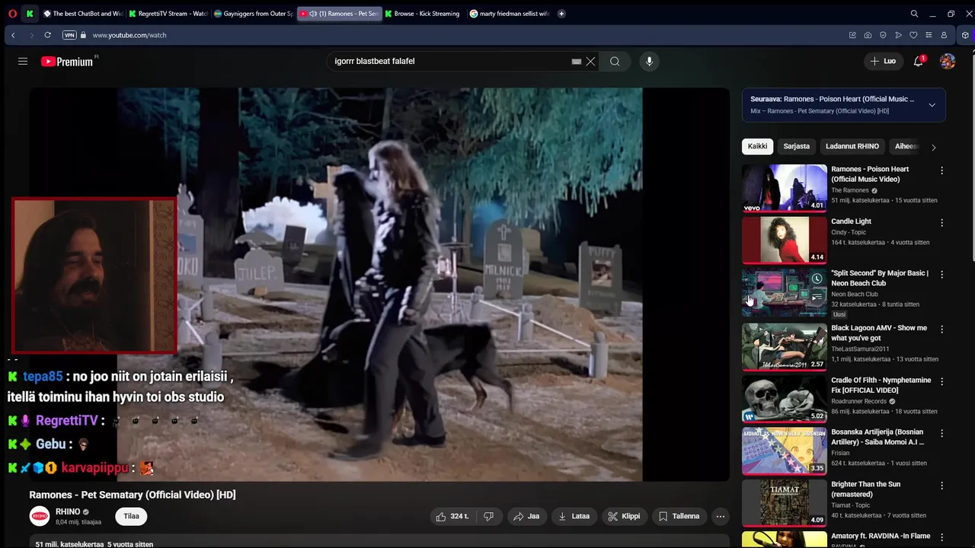Add Split Second video to Watch Later clock
Screen dimensions: 975x548
[817, 279]
